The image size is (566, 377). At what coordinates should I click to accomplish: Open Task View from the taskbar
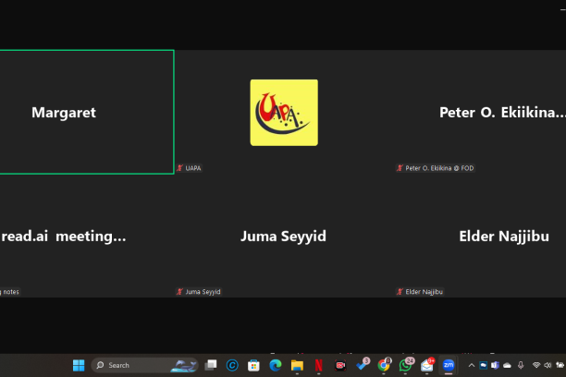(211, 365)
